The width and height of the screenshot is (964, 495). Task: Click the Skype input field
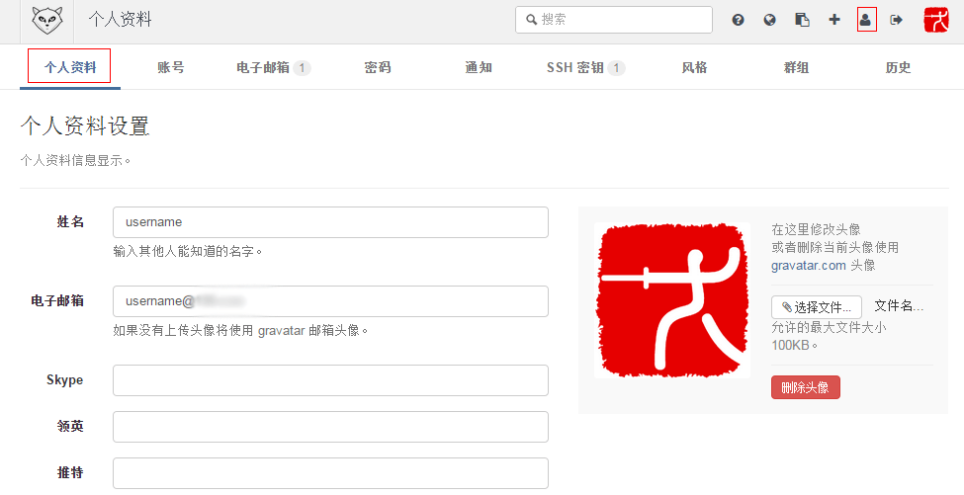[x=330, y=380]
